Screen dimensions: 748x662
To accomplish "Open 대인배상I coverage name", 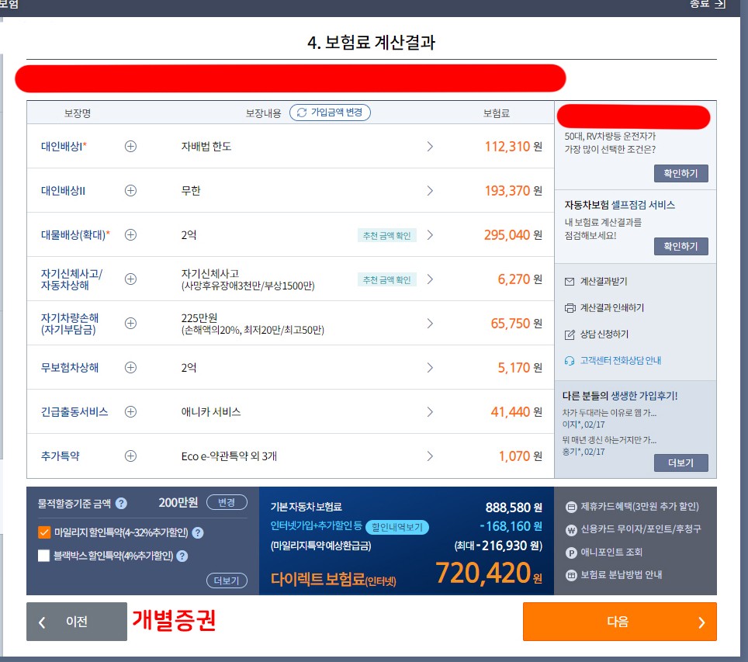I will click(x=64, y=146).
